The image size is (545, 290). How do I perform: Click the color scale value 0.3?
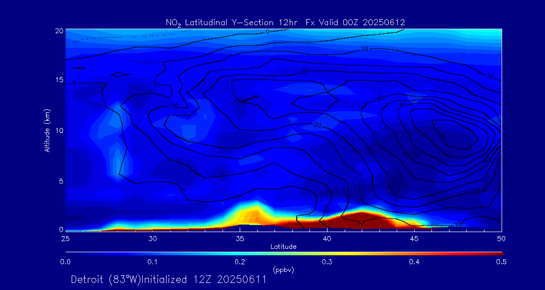click(327, 262)
